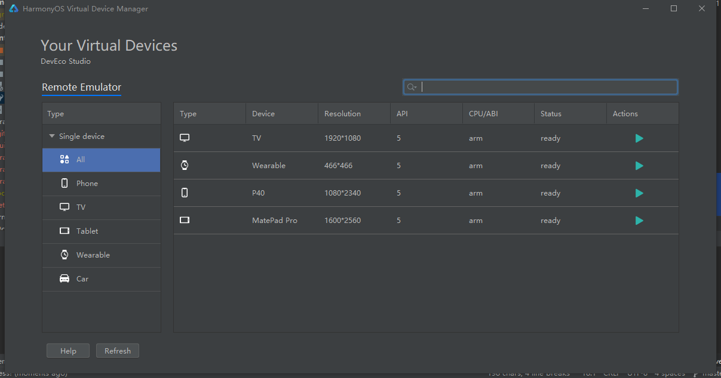Click the Car icon in sidebar

(65, 278)
